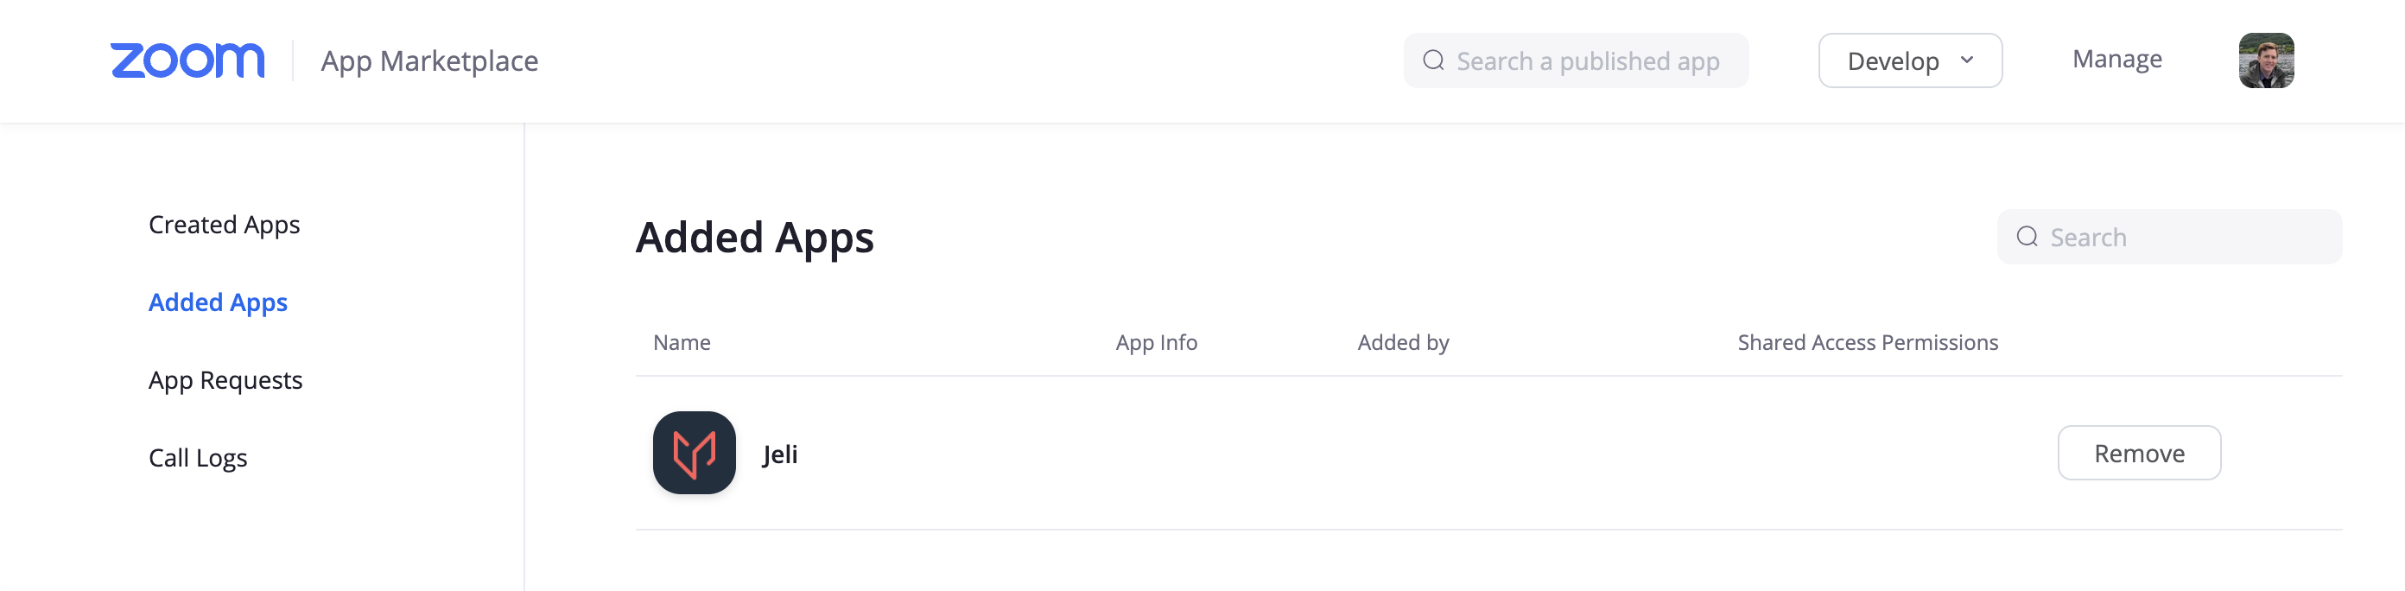Click the magnifier icon in published app search
Image resolution: width=2405 pixels, height=591 pixels.
coord(1433,60)
